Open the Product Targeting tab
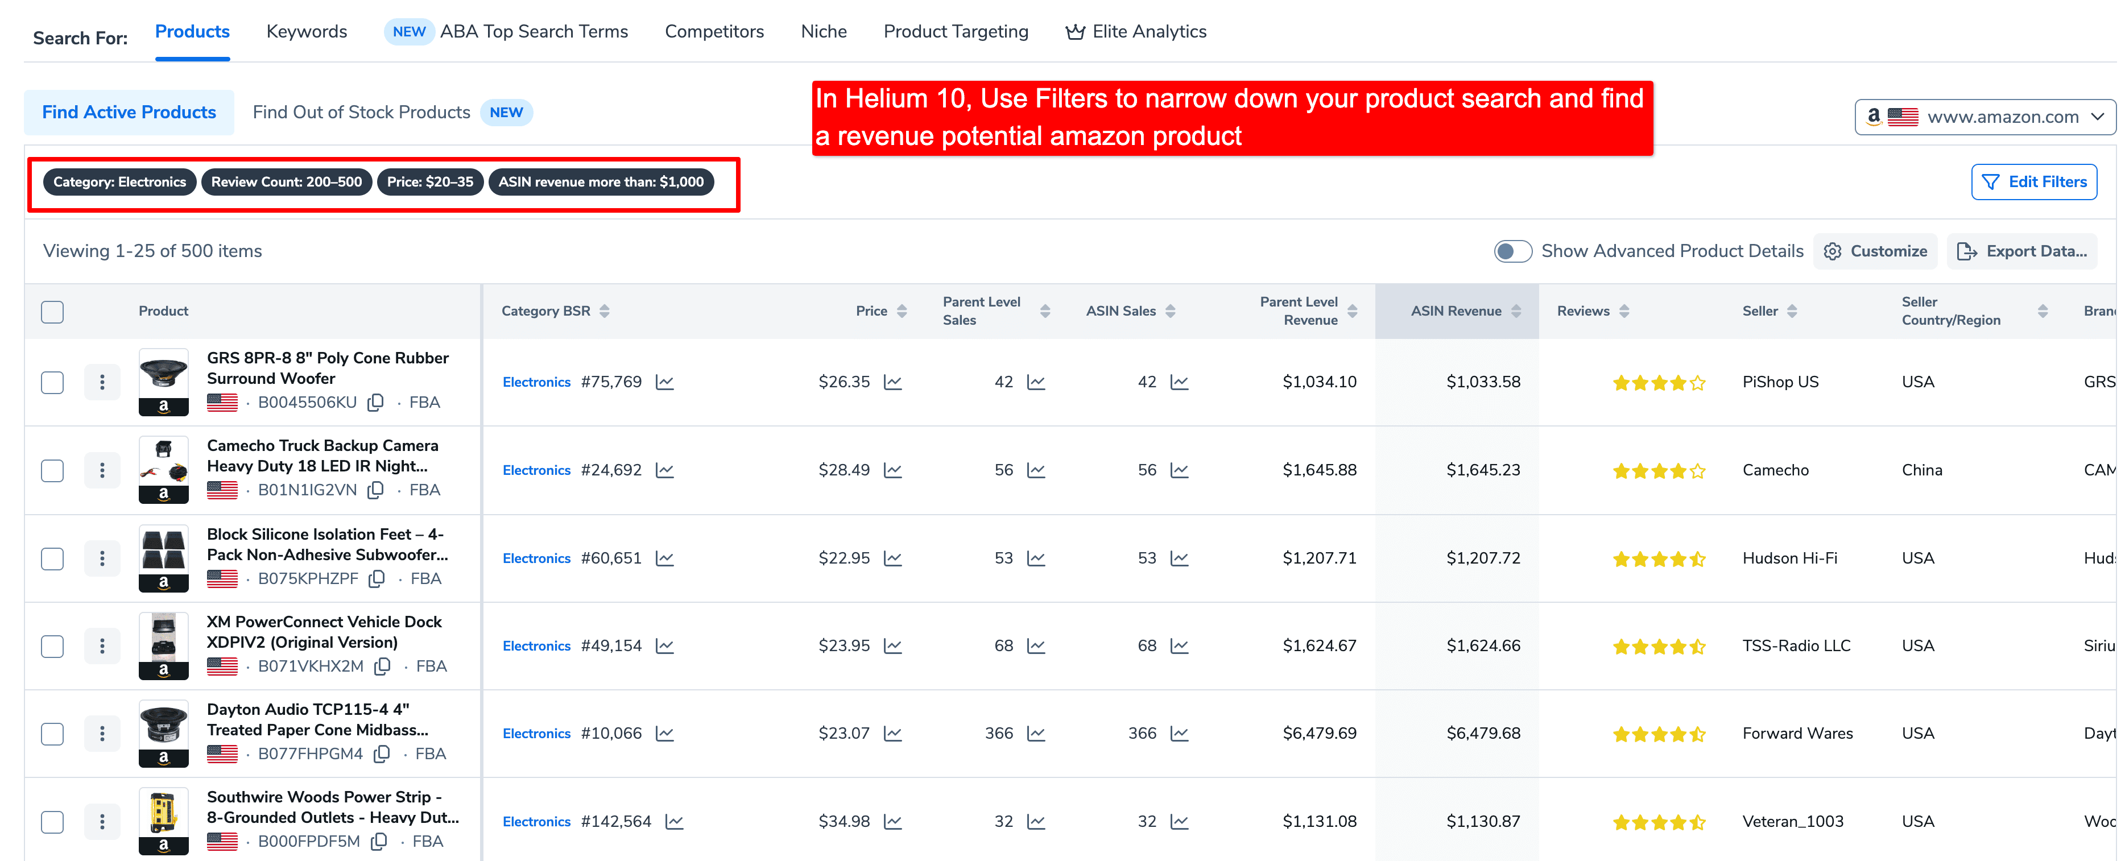 (x=955, y=31)
